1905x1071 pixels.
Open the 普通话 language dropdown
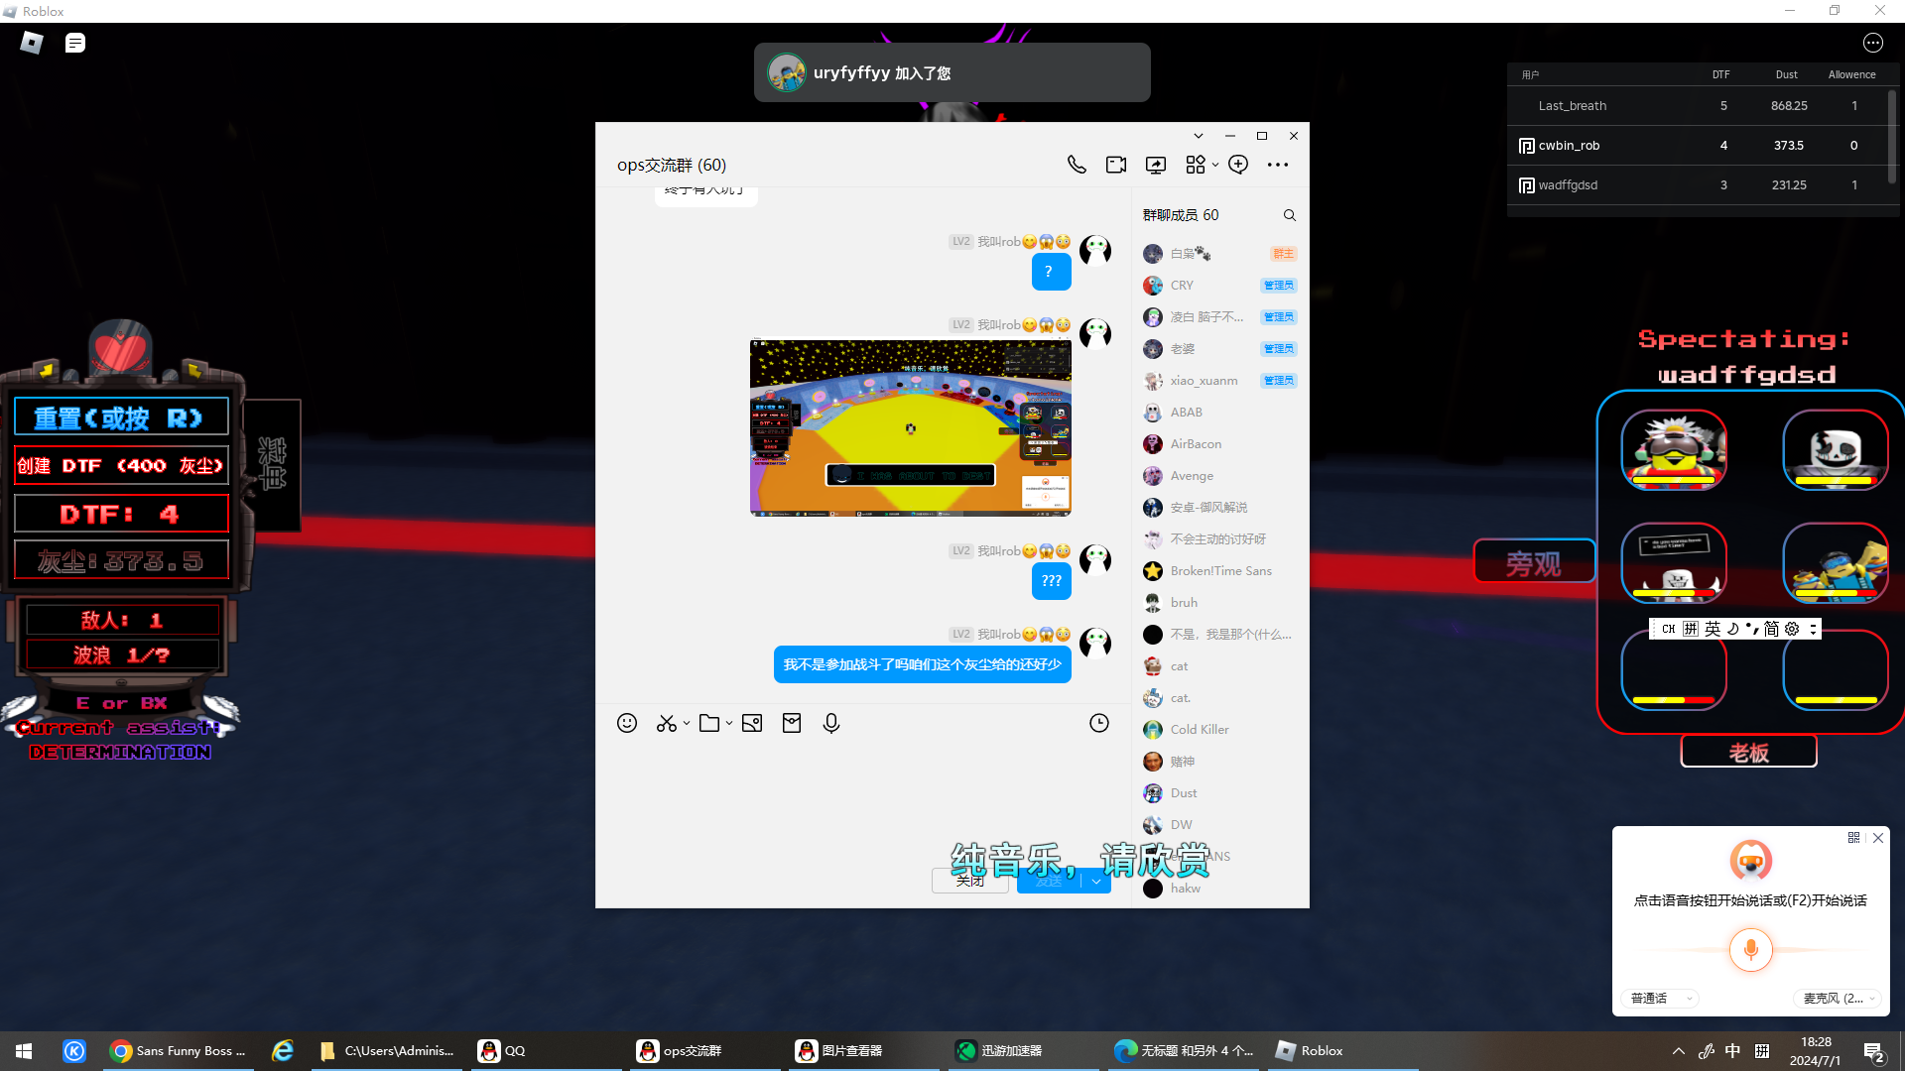click(x=1660, y=999)
